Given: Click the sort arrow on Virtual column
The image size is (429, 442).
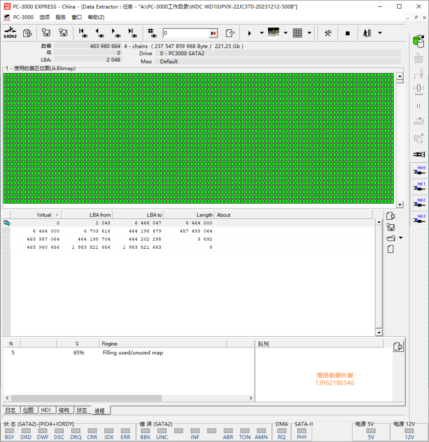Looking at the screenshot, I should (x=57, y=215).
